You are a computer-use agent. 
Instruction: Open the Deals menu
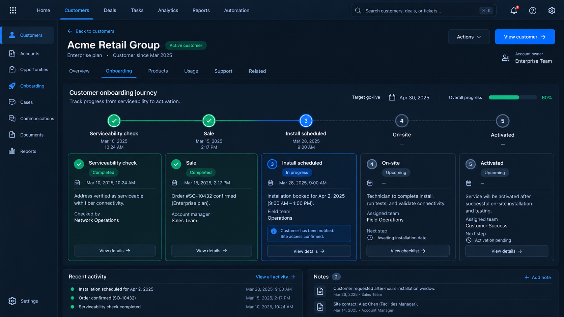pyautogui.click(x=110, y=10)
